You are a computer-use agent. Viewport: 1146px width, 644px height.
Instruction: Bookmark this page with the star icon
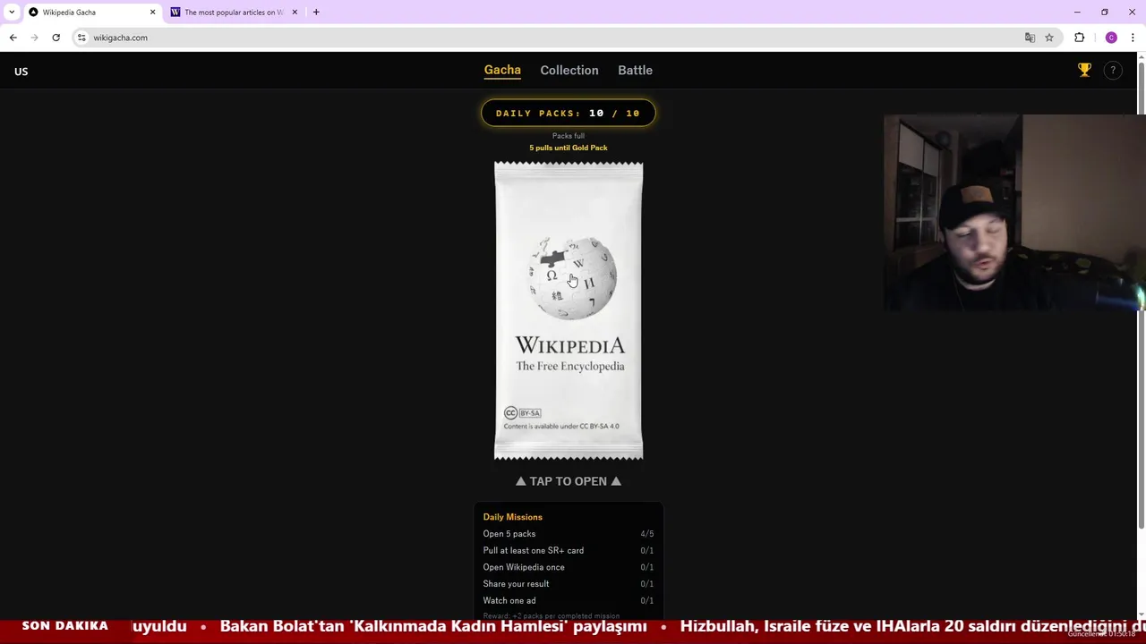tap(1049, 38)
